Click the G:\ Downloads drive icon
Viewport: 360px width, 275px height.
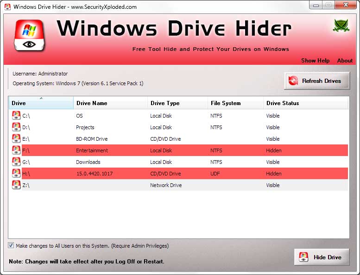(x=16, y=162)
